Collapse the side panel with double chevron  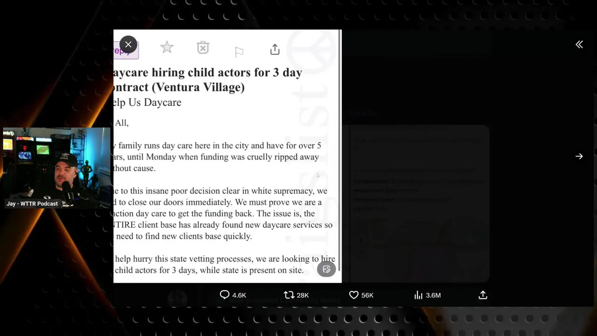click(x=579, y=44)
